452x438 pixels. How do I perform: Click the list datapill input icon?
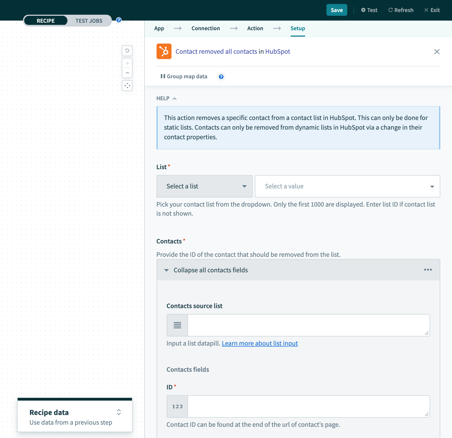pyautogui.click(x=177, y=325)
